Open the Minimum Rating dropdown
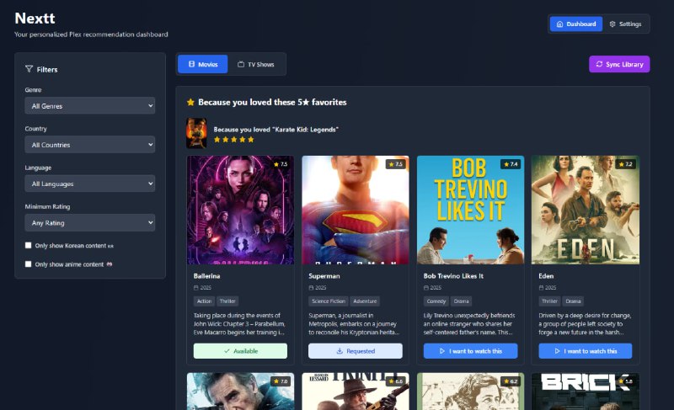The height and width of the screenshot is (410, 674). (90, 223)
